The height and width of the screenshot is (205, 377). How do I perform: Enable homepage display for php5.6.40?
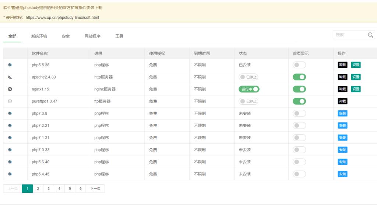(x=299, y=162)
